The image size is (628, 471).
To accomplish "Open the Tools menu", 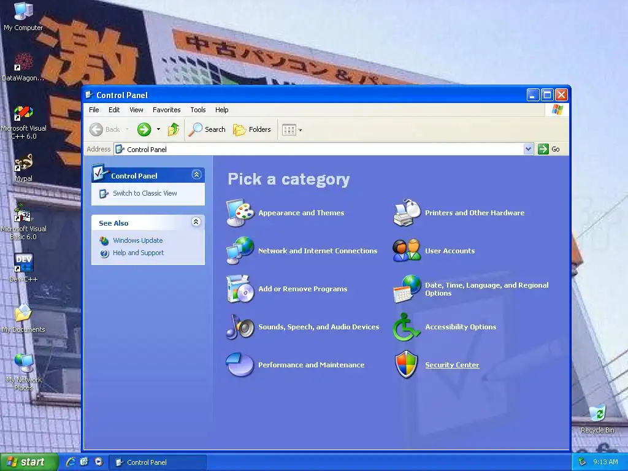I will click(198, 110).
